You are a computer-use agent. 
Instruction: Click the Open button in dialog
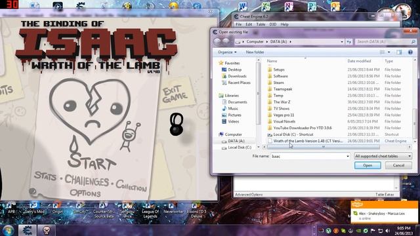click(x=367, y=165)
